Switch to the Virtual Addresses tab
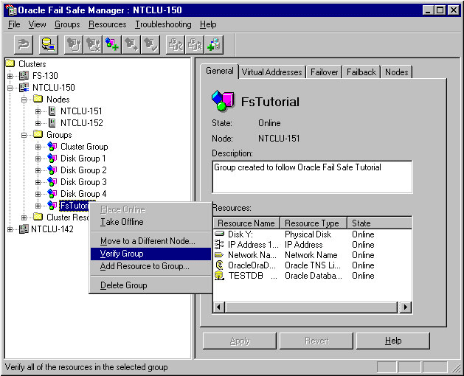 (x=271, y=72)
